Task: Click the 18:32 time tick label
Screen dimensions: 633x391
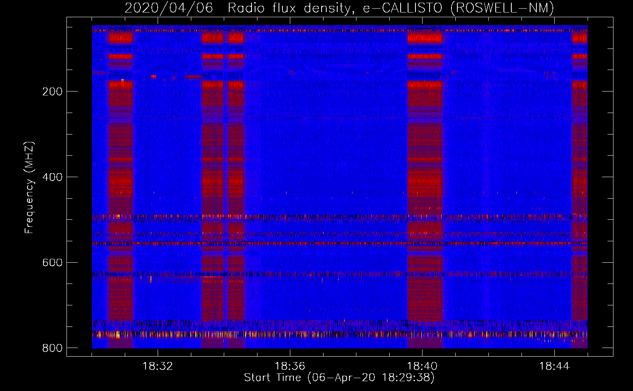Action: 158,366
